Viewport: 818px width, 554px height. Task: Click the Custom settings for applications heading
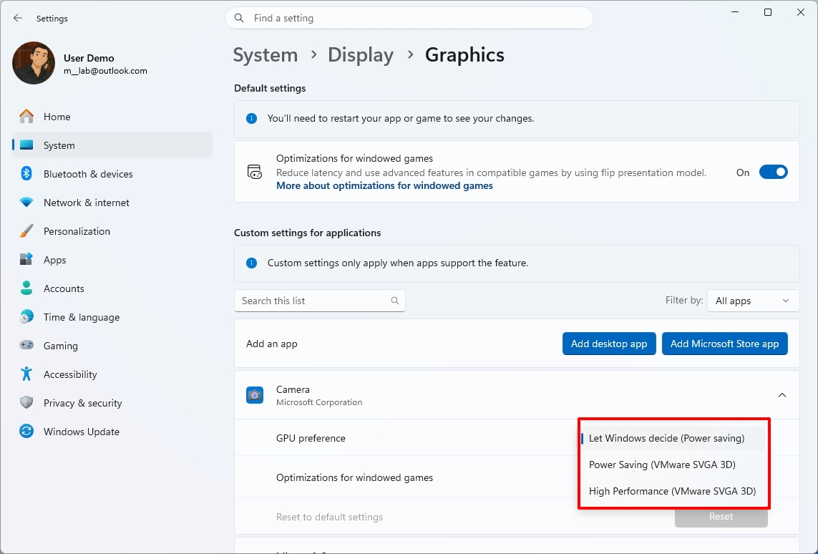click(x=307, y=233)
